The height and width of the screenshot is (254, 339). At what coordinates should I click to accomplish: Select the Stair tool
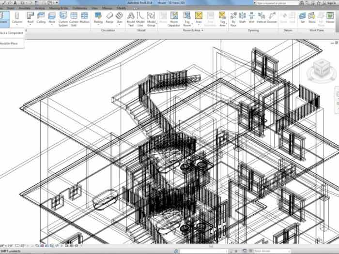pyautogui.click(x=119, y=18)
